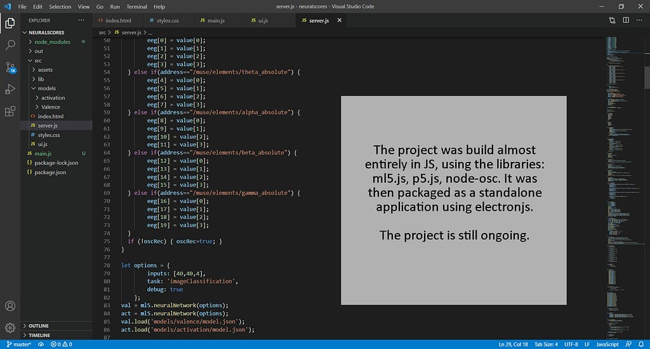Open the Extensions view icon
The image size is (650, 349).
tap(10, 112)
